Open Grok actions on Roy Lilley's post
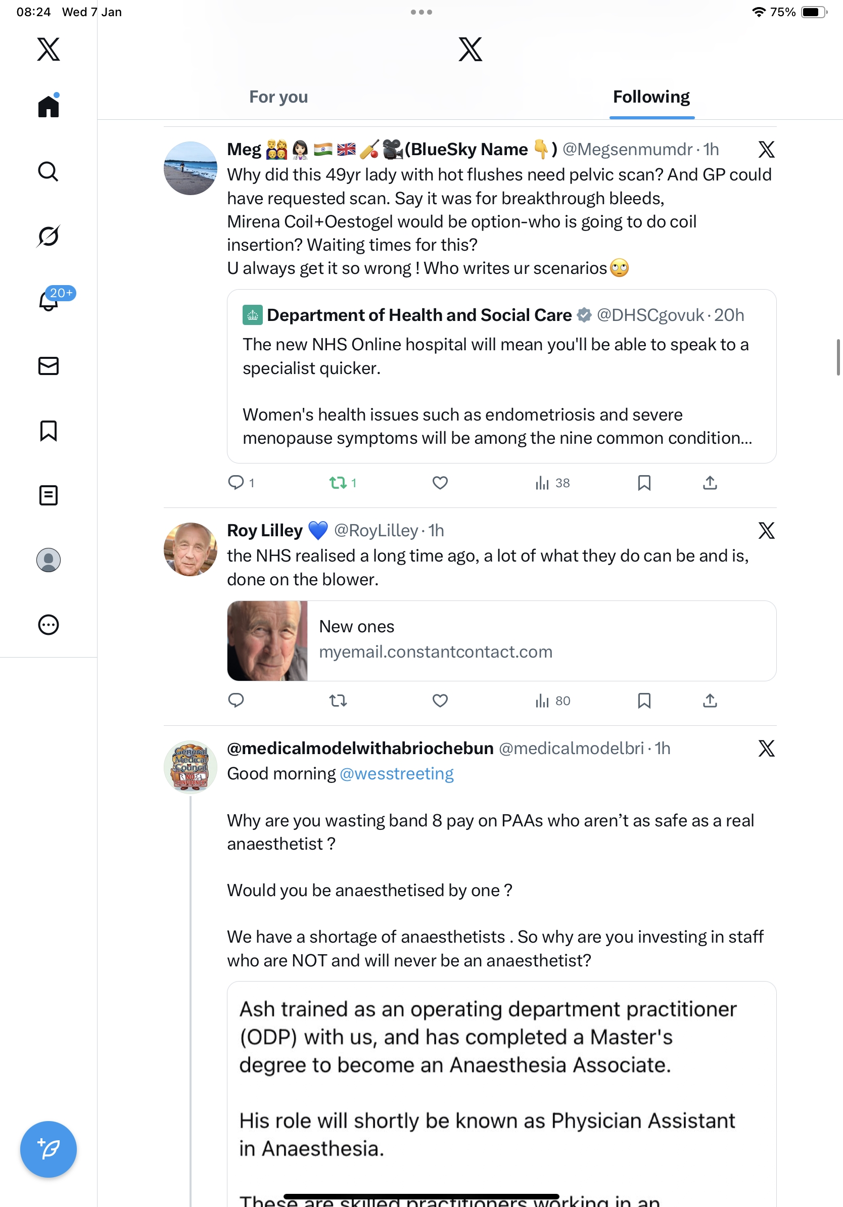843x1207 pixels. [x=766, y=530]
